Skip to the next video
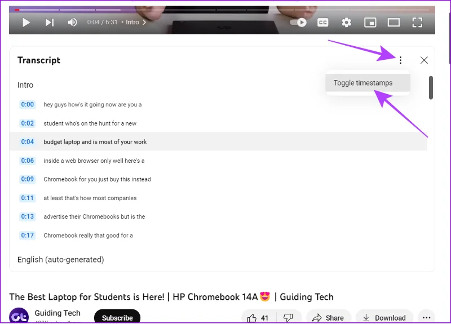Image resolution: width=451 pixels, height=324 pixels. point(50,23)
